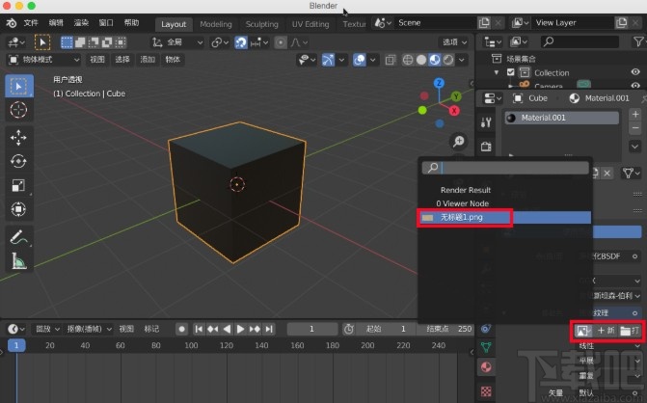The width and height of the screenshot is (647, 403).
Task: Open the global transform orientation dropdown
Action: pos(178,42)
